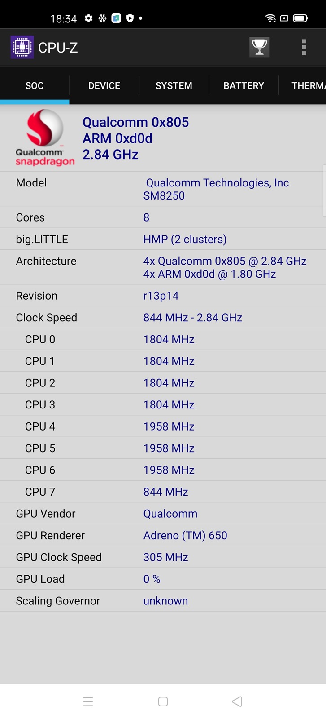Screen dimensions: 326x719
Task: Switch to the SYSTEM tab
Action: (174, 86)
